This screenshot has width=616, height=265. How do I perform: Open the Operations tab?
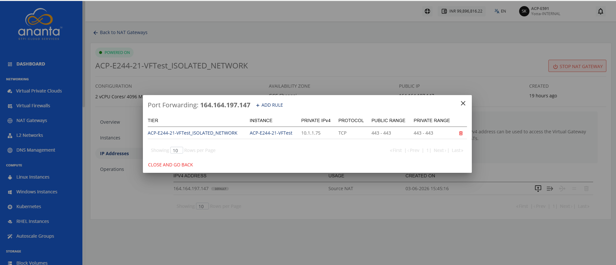(x=112, y=169)
